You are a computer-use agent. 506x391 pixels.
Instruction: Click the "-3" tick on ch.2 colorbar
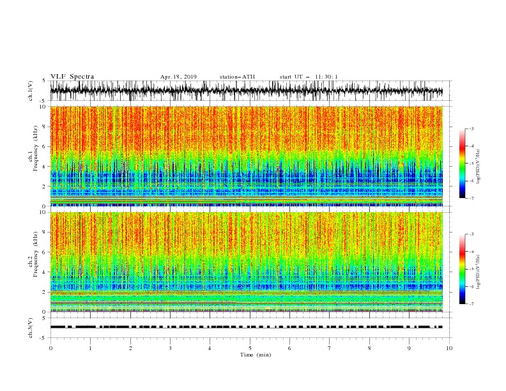(x=471, y=234)
